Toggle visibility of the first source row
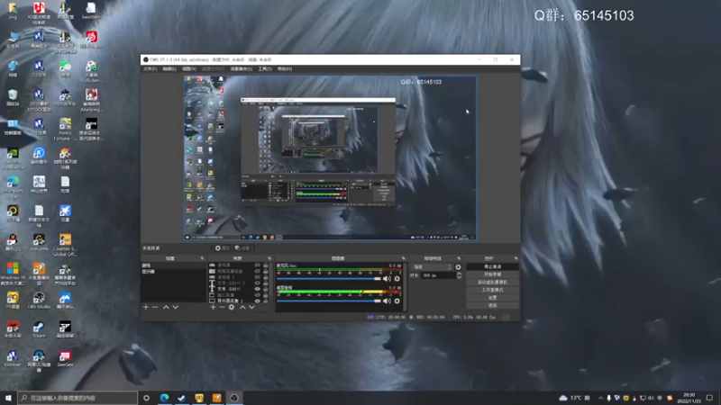Screen dimensions: 721x405 pyautogui.click(x=258, y=265)
